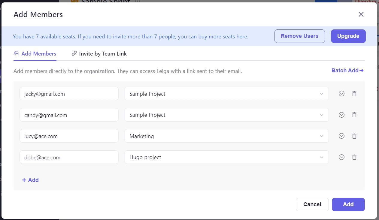Open the Hugo project dropdown

coord(226,157)
